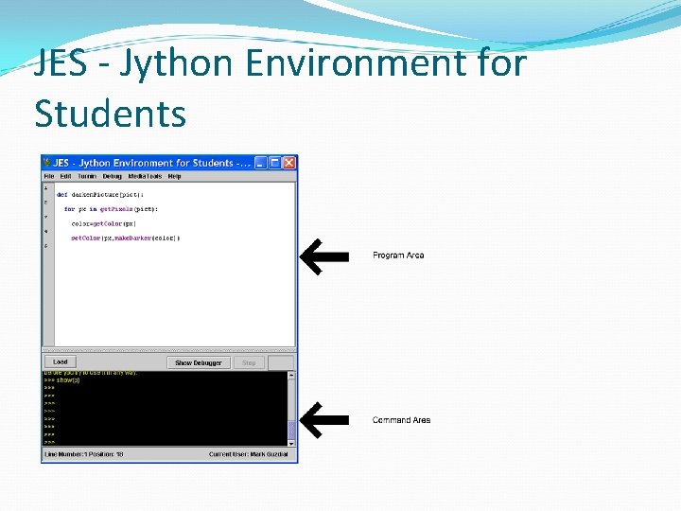The height and width of the screenshot is (511, 681).
Task: Click the 'color=getColor(px)' code line
Action: (104, 223)
